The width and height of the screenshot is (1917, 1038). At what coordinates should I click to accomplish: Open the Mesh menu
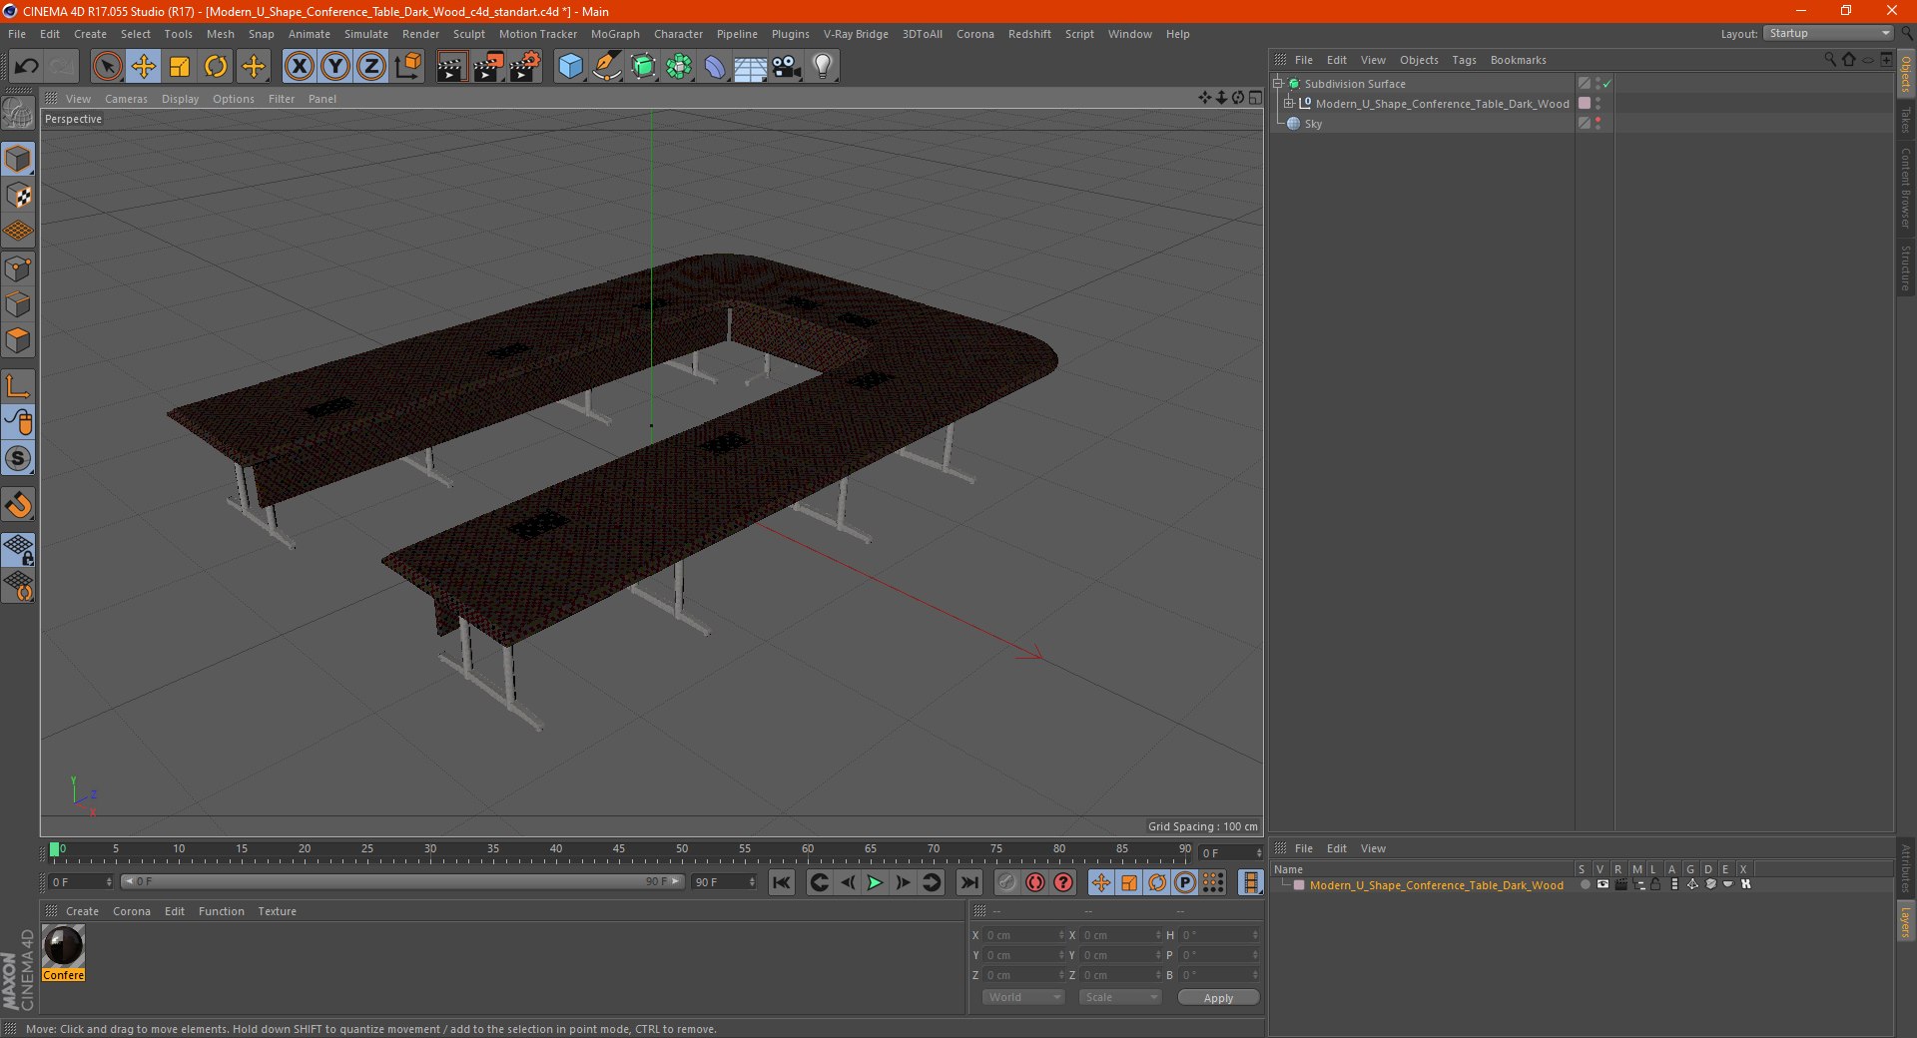220,34
